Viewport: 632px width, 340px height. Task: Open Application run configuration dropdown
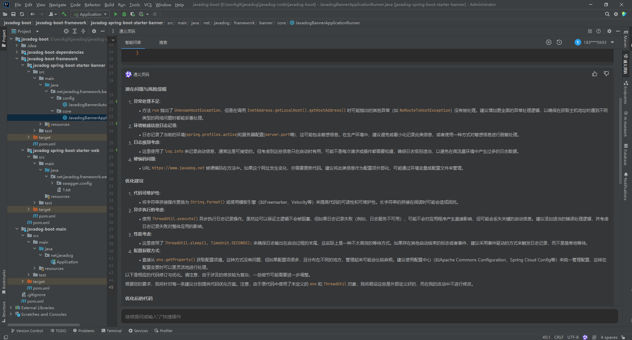(x=90, y=14)
